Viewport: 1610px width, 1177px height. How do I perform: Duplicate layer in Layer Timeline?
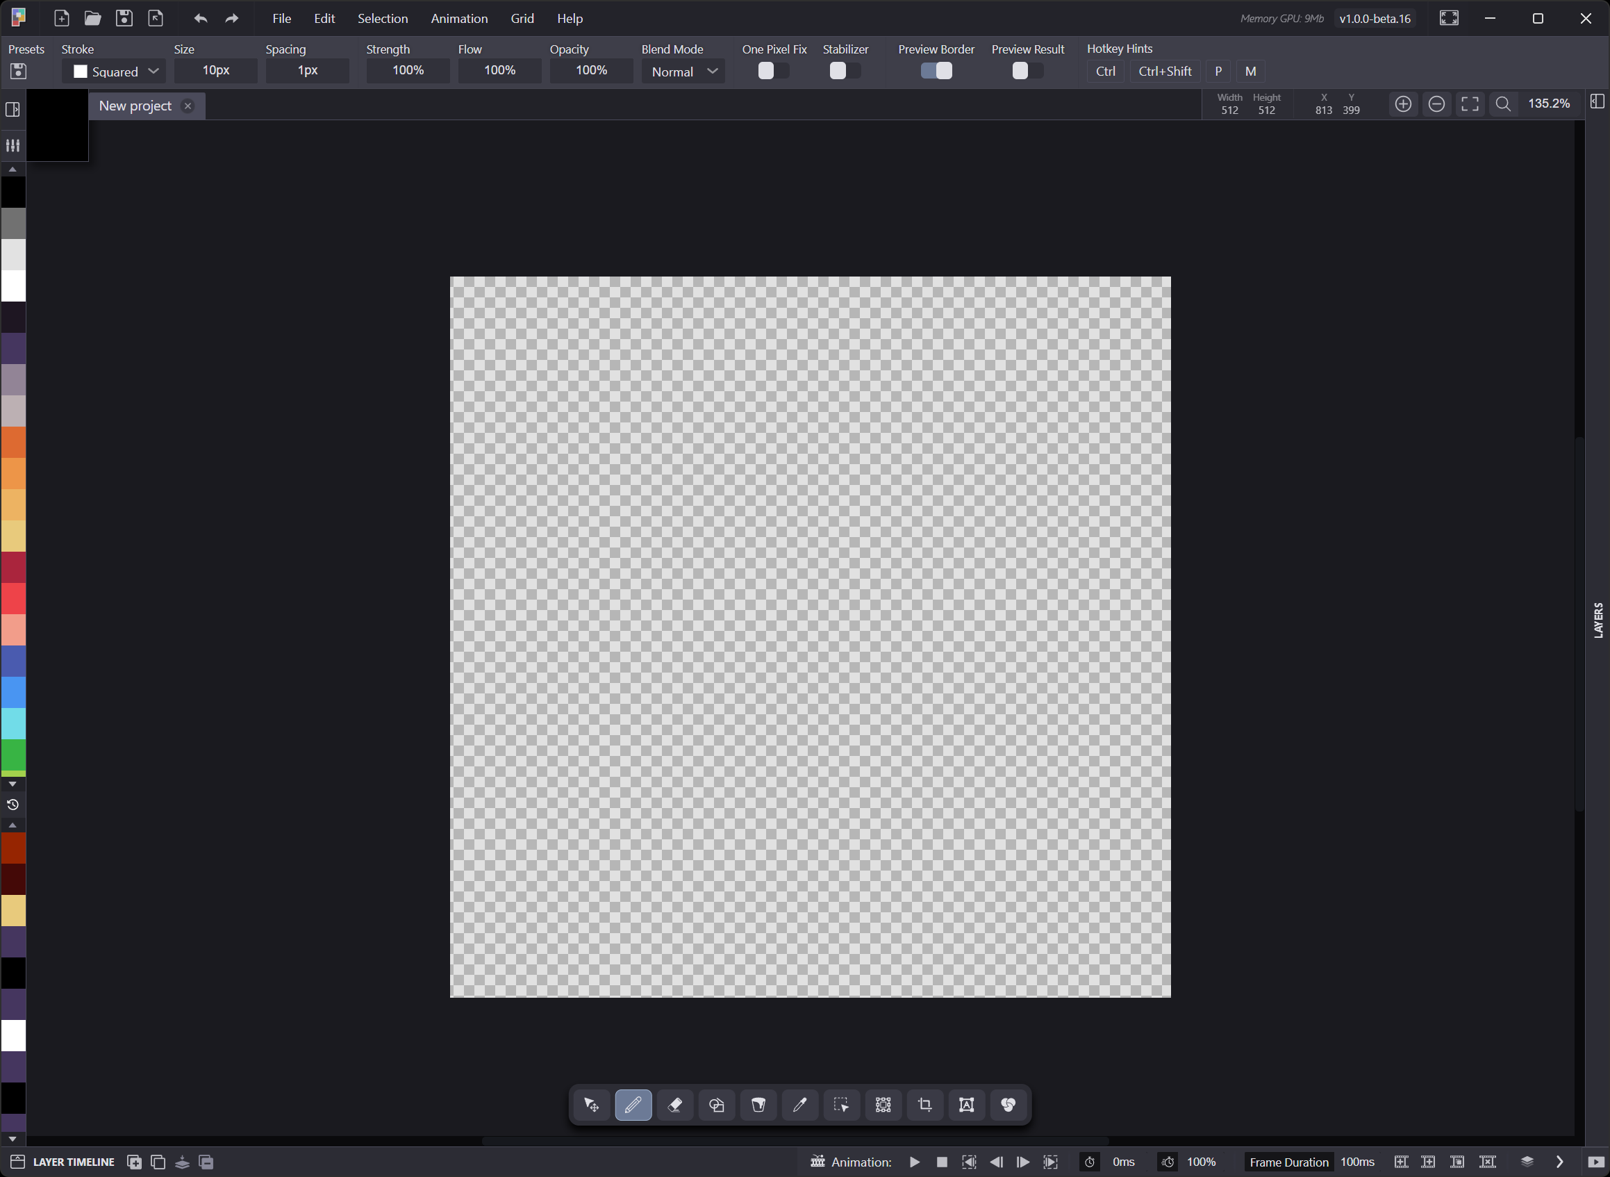[x=158, y=1162]
